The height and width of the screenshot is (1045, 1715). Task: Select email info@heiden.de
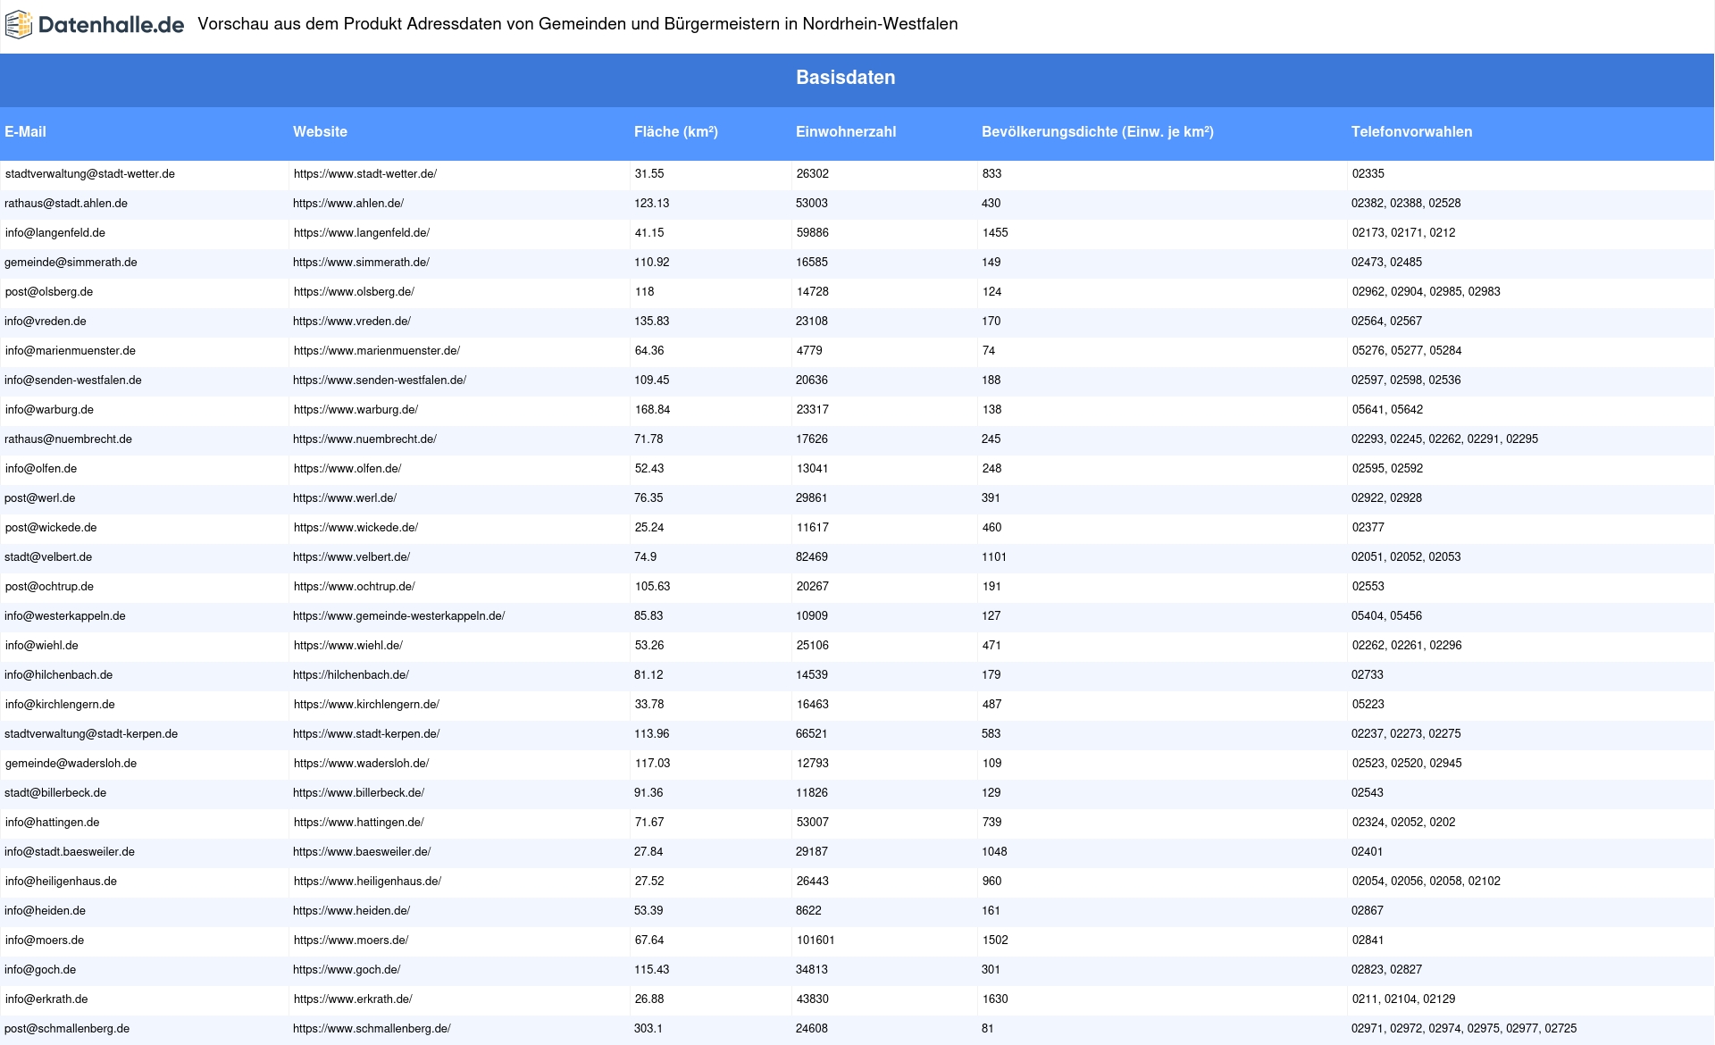(x=45, y=911)
